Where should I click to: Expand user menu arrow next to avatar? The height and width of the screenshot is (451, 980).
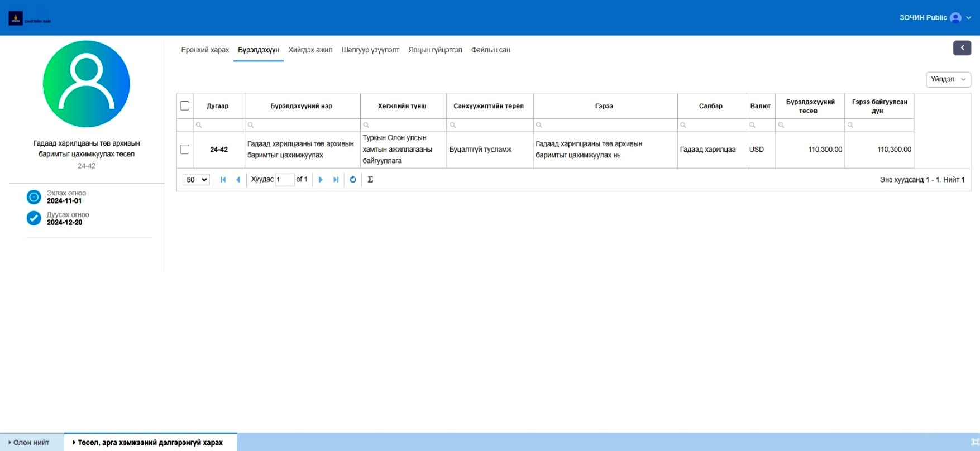[x=969, y=18]
